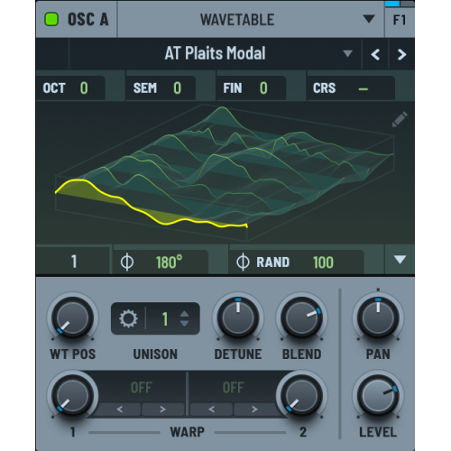
Task: Click the Warp 1 amount knob
Action: [x=72, y=395]
